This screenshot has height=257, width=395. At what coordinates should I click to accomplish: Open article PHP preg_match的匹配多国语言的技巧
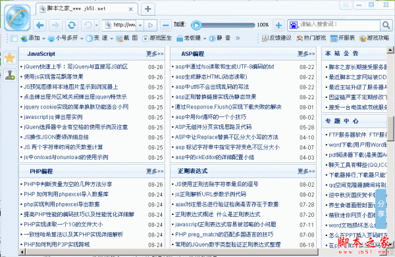pos(224,235)
